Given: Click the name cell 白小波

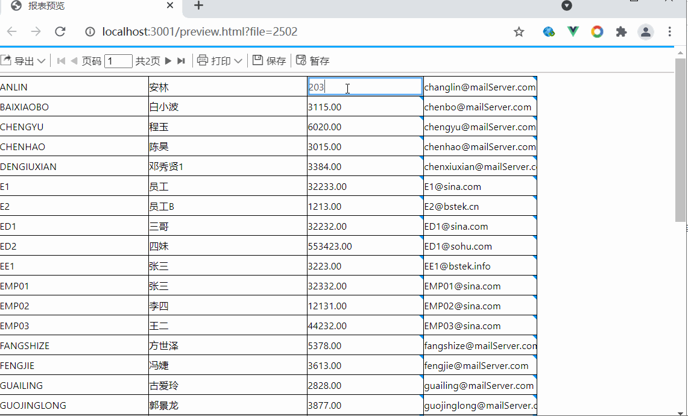Looking at the screenshot, I should [x=228, y=107].
